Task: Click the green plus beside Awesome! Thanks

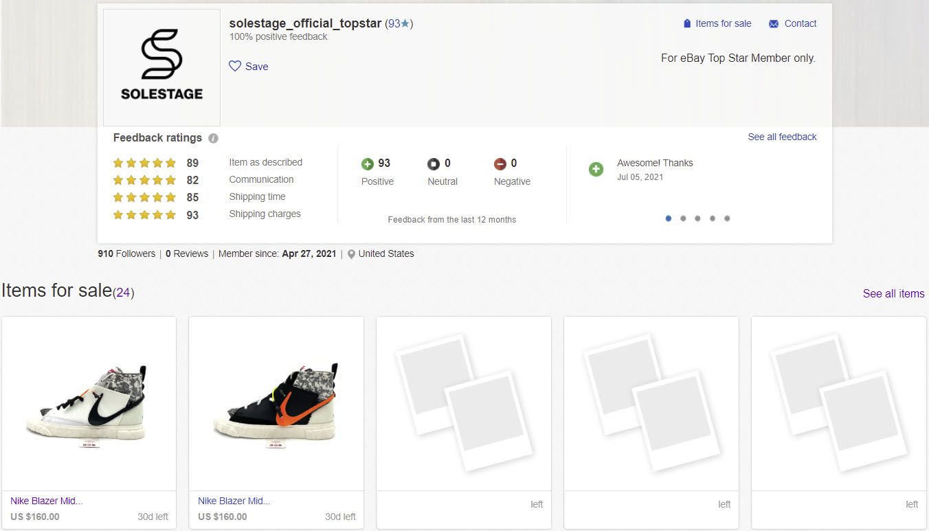Action: pyautogui.click(x=596, y=169)
